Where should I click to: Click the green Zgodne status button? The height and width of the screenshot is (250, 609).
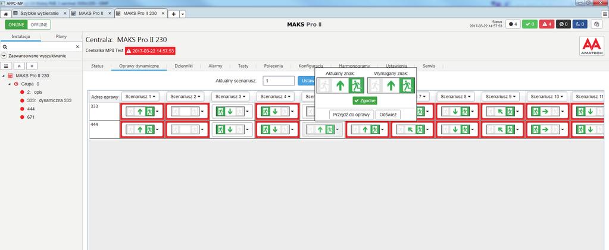[365, 101]
